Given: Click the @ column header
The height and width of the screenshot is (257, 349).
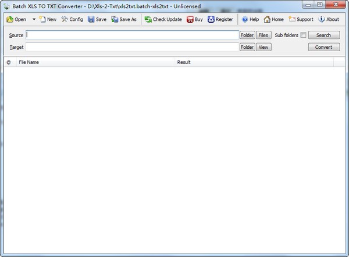Looking at the screenshot, I should 10,62.
